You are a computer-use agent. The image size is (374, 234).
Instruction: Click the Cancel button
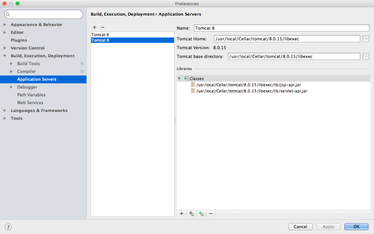point(300,226)
